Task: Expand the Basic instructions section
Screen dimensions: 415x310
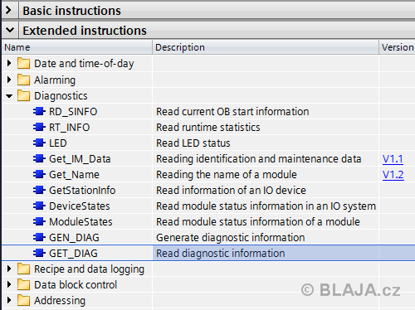Action: (9, 11)
